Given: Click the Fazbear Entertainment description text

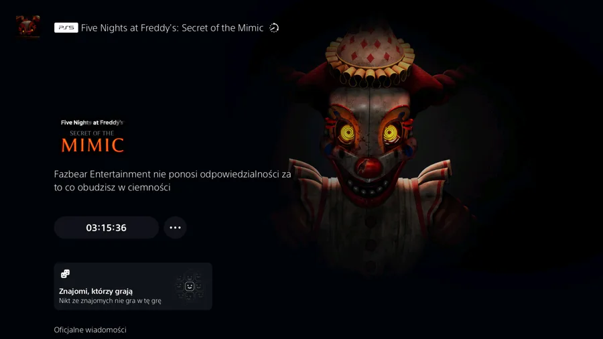Looking at the screenshot, I should (172, 181).
